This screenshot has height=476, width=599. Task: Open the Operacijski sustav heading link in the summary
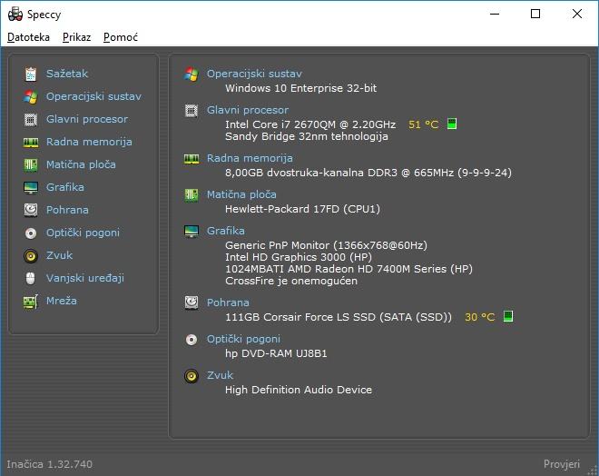point(254,74)
